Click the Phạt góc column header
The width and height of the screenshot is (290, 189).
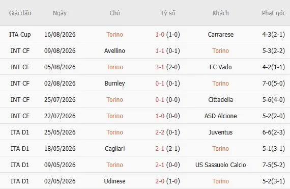coord(274,13)
